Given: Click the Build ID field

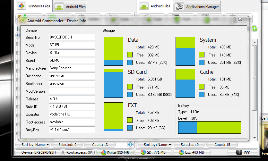Looking at the screenshot, I should point(72,106).
